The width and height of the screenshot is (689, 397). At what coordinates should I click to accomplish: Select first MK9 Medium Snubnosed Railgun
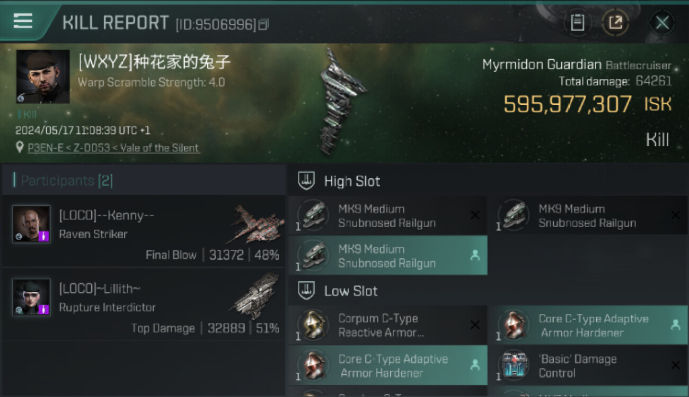[387, 215]
